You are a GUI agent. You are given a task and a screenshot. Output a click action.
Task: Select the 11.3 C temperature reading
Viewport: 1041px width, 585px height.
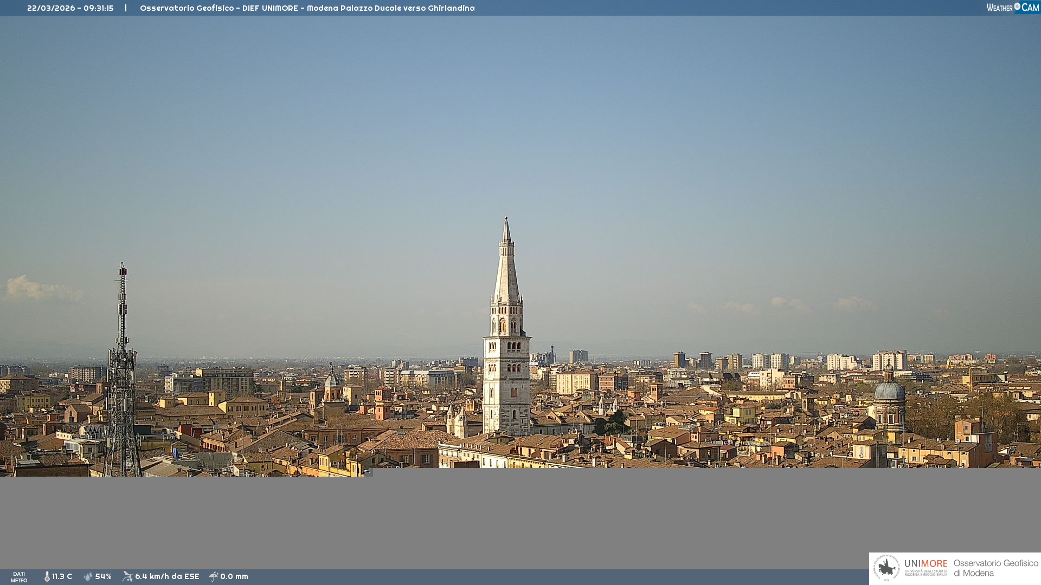coord(62,576)
